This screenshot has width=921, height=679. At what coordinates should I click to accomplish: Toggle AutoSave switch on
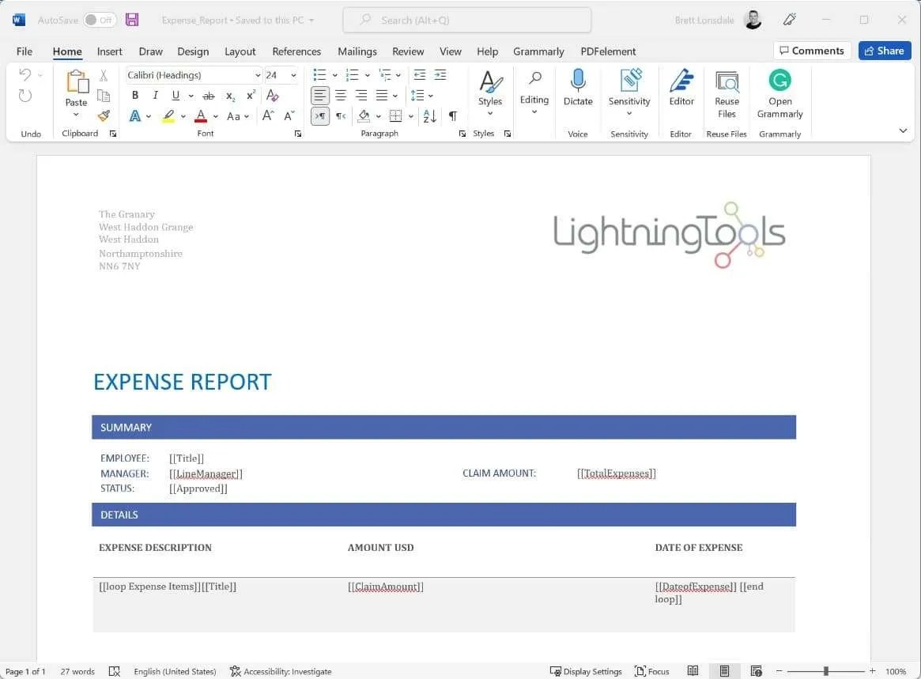[99, 20]
